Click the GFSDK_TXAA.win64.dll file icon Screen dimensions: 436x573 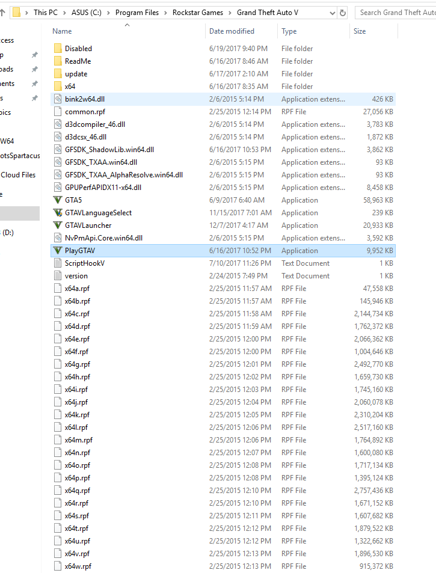coord(57,162)
